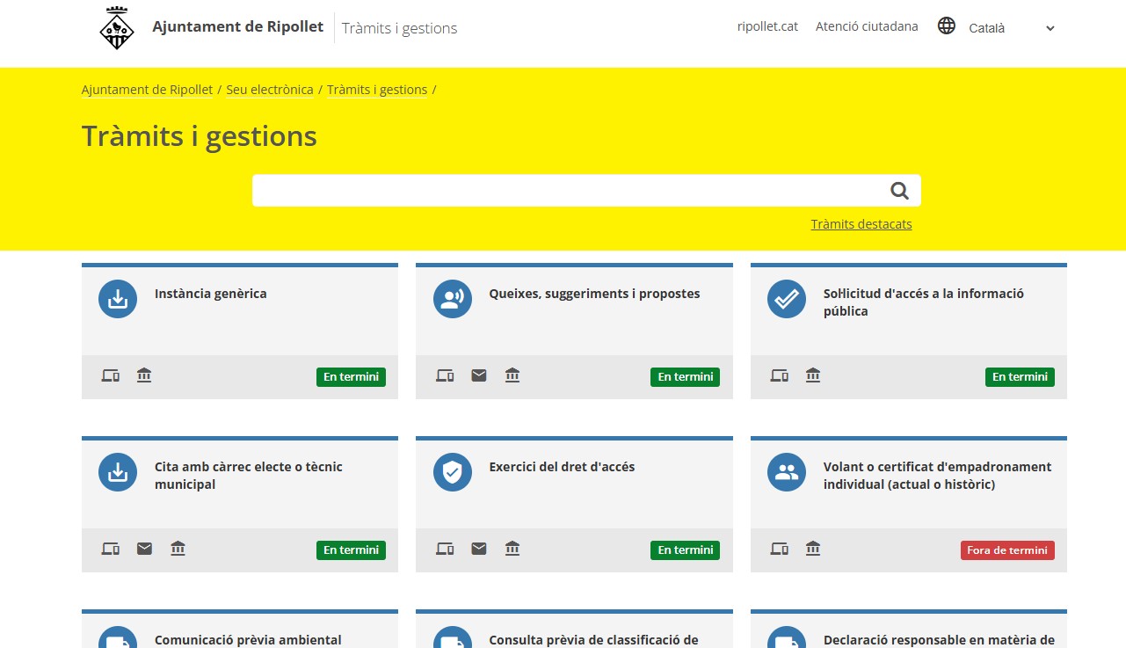The height and width of the screenshot is (648, 1126).
Task: Click the checkmark icon beside Sol·licitud d'accés
Action: pos(787,299)
